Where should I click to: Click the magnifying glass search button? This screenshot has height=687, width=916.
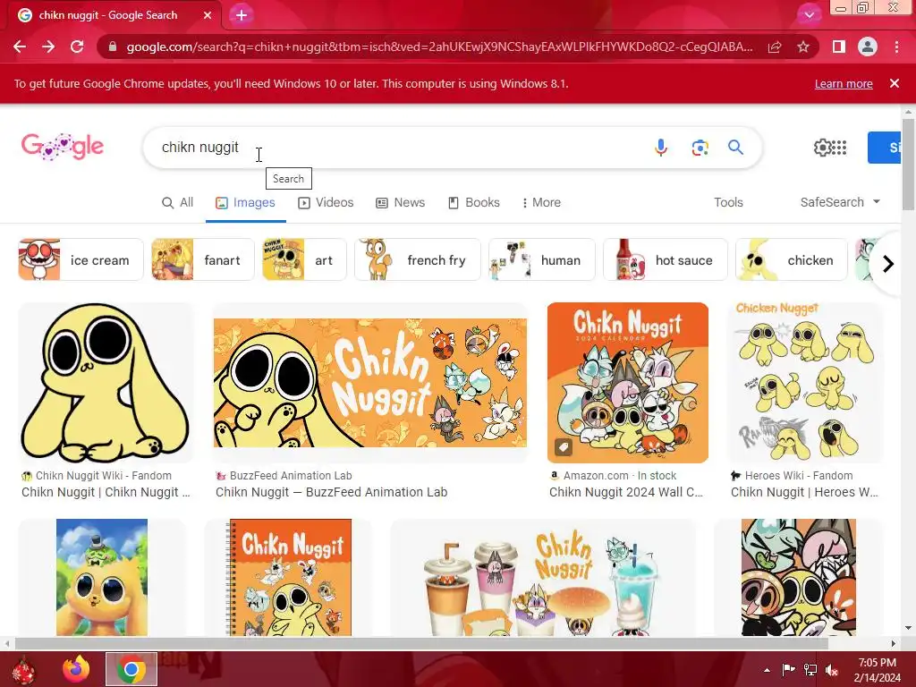(x=735, y=148)
